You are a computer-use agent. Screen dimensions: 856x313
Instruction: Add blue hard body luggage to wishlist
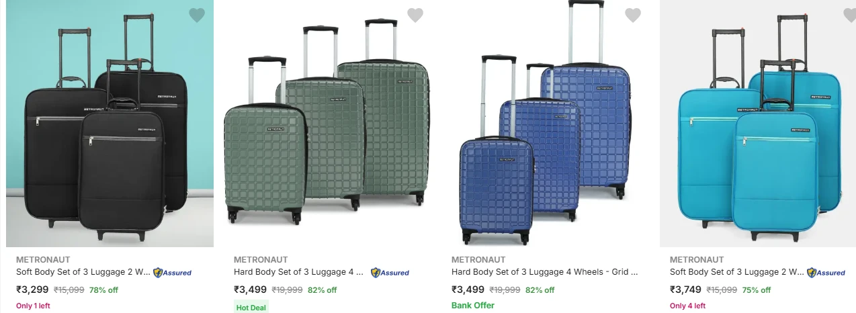(x=633, y=15)
